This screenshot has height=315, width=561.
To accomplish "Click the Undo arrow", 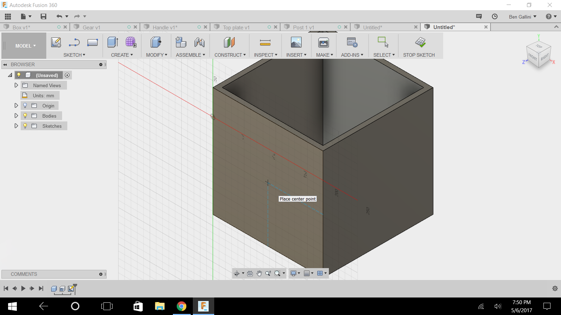I will (59, 16).
